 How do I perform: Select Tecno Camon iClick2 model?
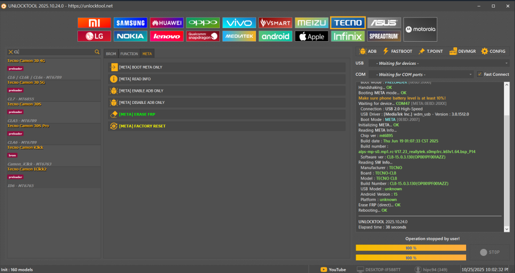click(x=54, y=177)
